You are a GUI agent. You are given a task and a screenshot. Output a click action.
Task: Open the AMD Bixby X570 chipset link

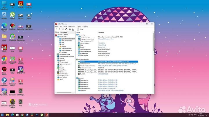coord(113,66)
